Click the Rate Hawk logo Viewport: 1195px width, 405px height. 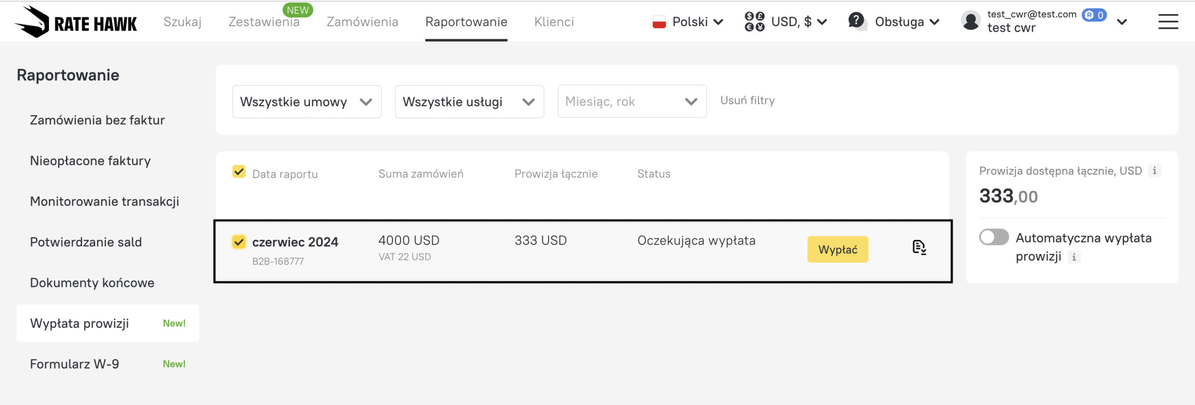(x=76, y=22)
